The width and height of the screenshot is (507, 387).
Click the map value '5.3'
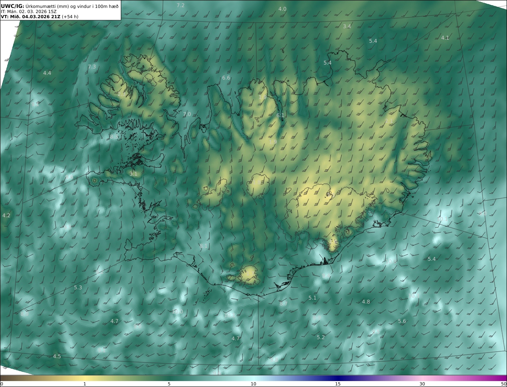tap(78, 287)
